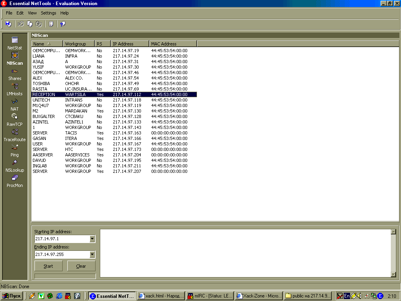Sort list by the Name column header
401x301 pixels.
tap(47, 44)
